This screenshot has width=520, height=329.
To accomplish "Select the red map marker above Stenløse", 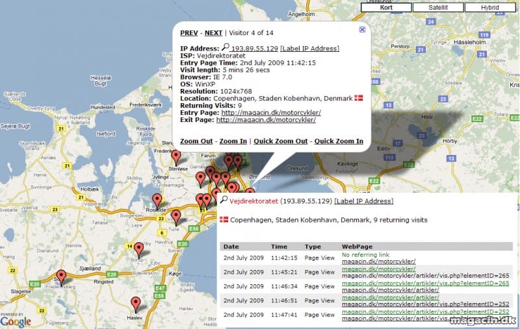I will coord(175,157).
